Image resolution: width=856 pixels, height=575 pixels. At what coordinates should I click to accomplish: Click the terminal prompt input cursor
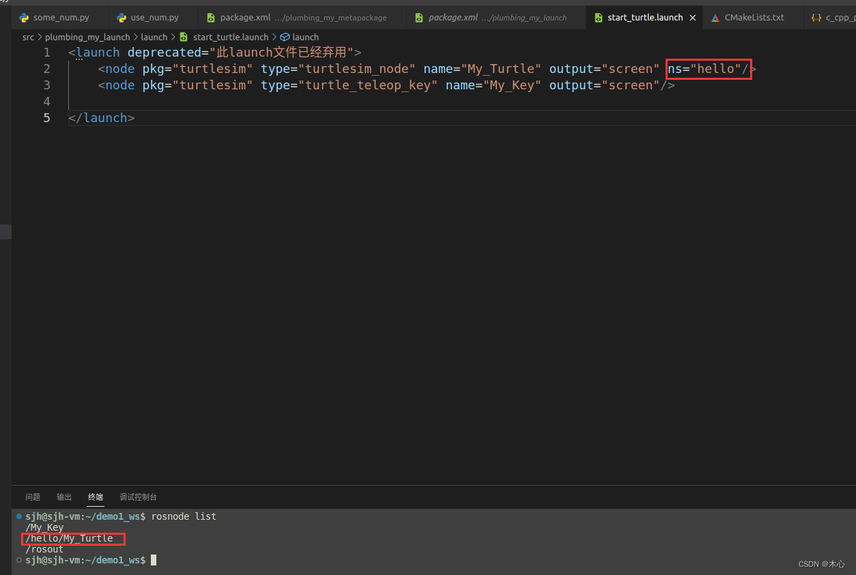[x=154, y=560]
